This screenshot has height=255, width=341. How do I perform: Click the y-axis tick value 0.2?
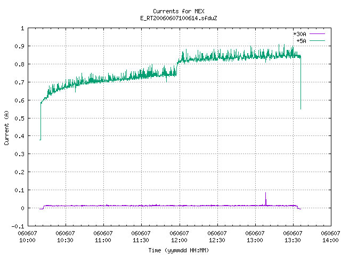(x=19, y=172)
